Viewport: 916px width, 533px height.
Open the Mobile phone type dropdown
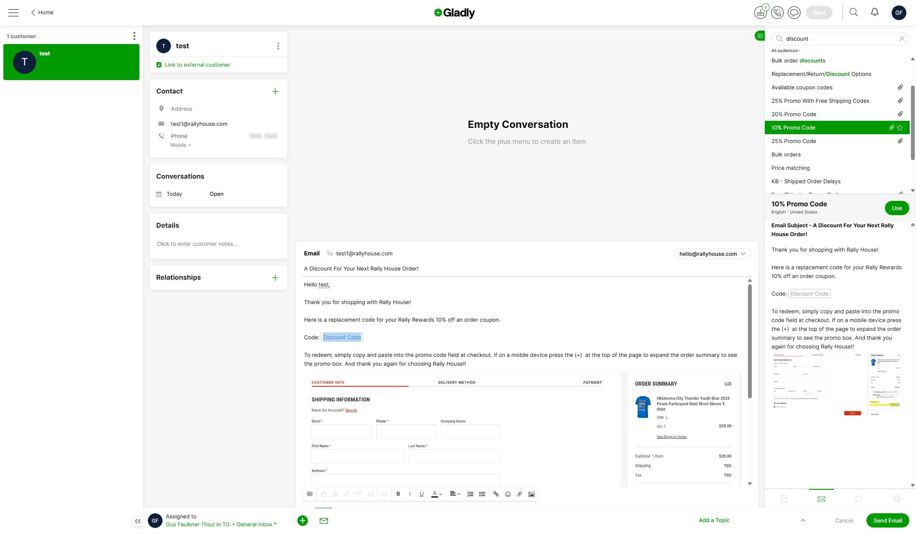[181, 145]
